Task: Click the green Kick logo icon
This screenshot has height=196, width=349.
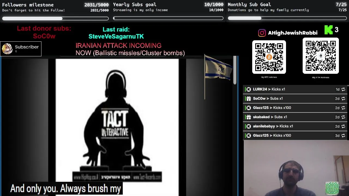Action: [329, 30]
